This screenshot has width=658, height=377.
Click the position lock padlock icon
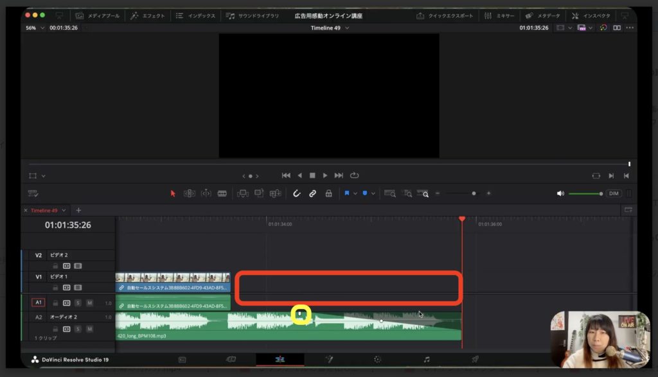pyautogui.click(x=328, y=193)
